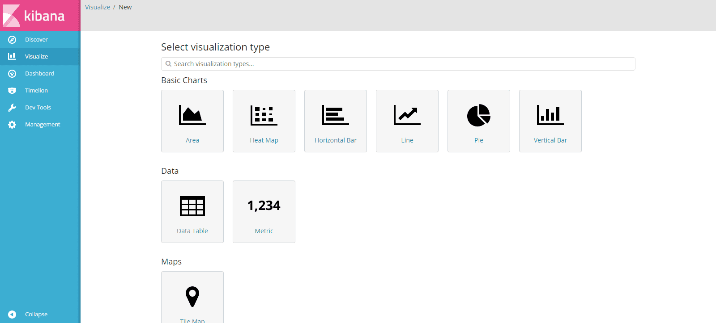716x323 pixels.
Task: Select the Line chart icon
Action: 407,115
